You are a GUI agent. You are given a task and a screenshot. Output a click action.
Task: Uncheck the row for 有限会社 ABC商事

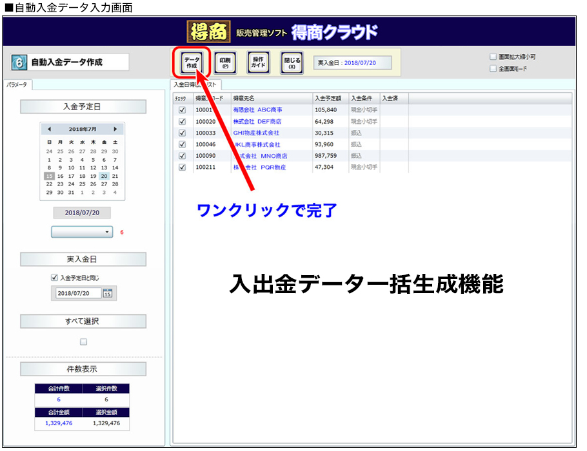click(x=183, y=110)
